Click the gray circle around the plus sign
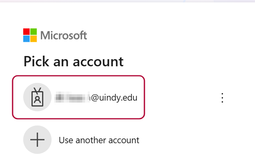Image resolution: width=255 pixels, height=159 pixels. (x=37, y=140)
